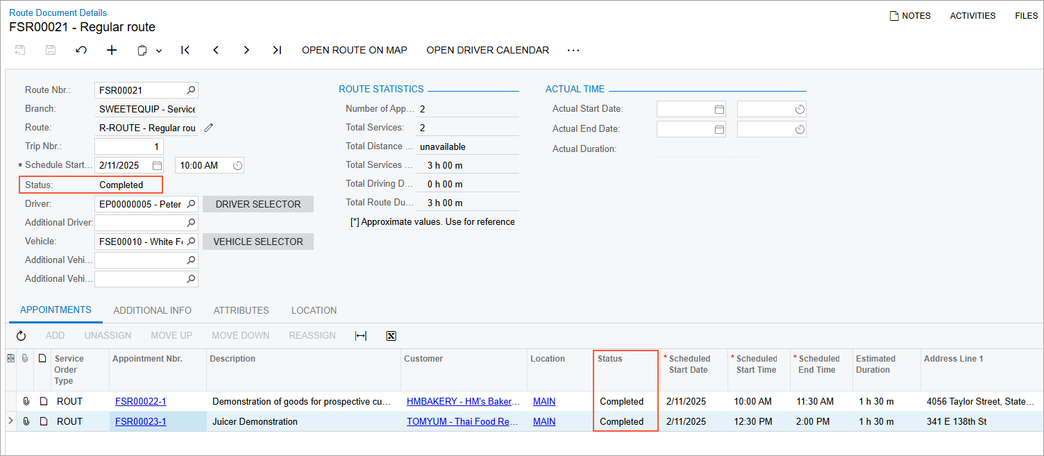Switch to the Additional Info tab
This screenshot has height=456, width=1044.
point(152,310)
